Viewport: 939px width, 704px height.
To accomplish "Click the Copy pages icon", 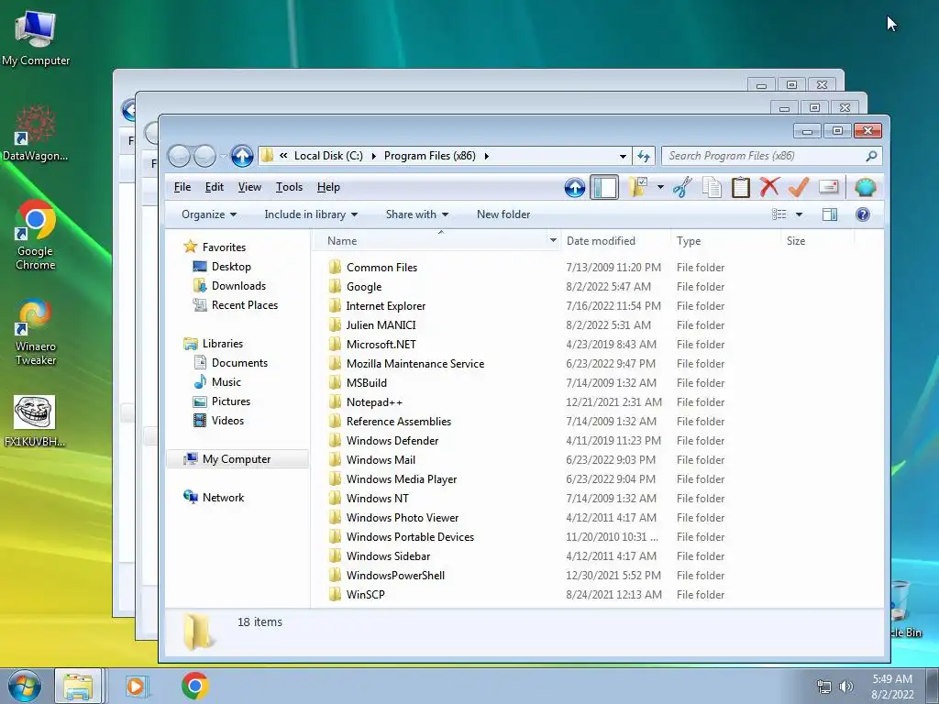I will pos(712,187).
